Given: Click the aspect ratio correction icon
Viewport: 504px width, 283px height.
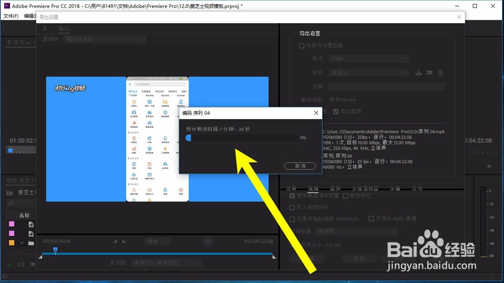Looking at the screenshot, I should (208, 241).
